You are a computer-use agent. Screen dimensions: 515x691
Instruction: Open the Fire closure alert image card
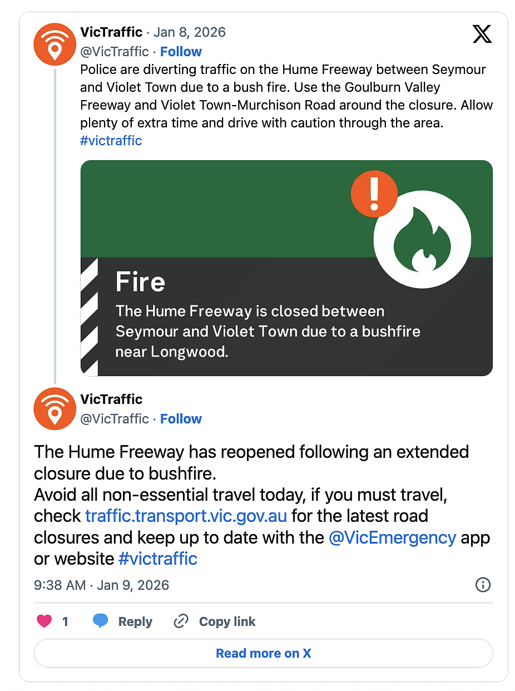286,268
